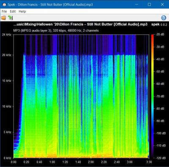
Task: Click the 0:40 time axis label
Action: [x=39, y=162]
